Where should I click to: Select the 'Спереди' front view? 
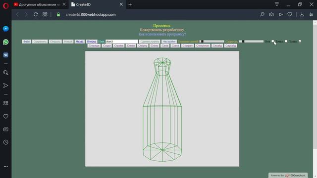coord(94,46)
